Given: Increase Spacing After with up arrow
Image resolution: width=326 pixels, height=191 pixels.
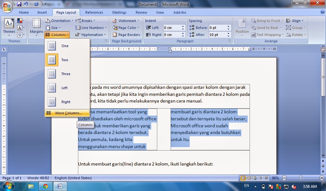Looking at the screenshot, I should 228,33.
